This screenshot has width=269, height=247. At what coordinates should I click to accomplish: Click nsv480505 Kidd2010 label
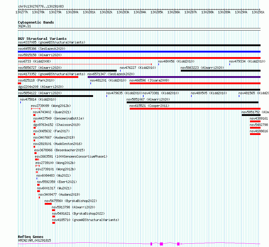click(209, 93)
